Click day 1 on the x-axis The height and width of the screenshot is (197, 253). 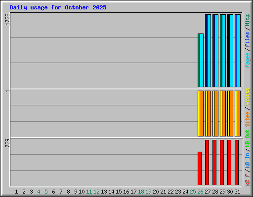[16, 192]
